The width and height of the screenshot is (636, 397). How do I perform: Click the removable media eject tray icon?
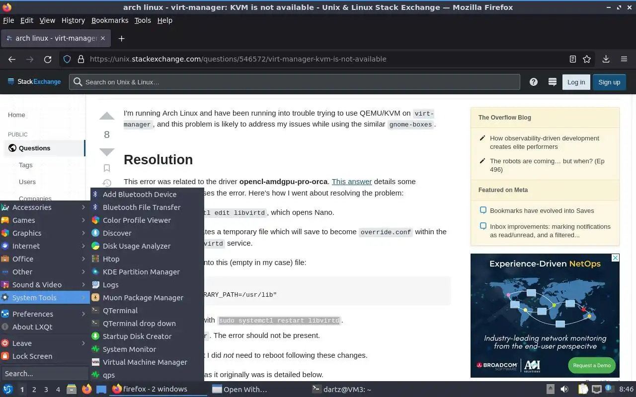(x=550, y=389)
